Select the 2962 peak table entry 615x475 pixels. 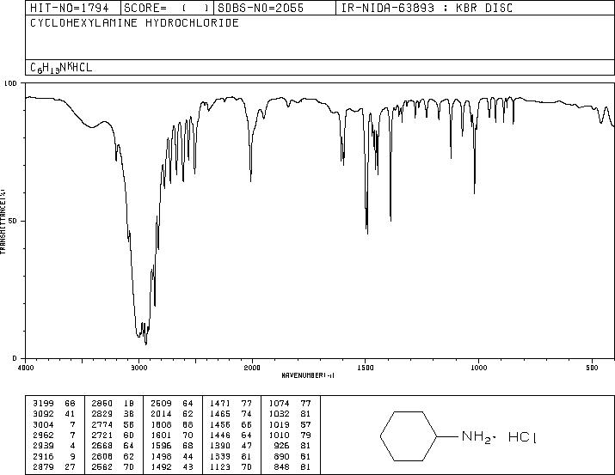pos(53,435)
